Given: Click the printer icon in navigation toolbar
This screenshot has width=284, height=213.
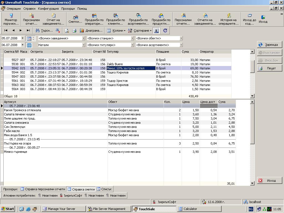Looking at the screenshot, I should (x=74, y=31).
